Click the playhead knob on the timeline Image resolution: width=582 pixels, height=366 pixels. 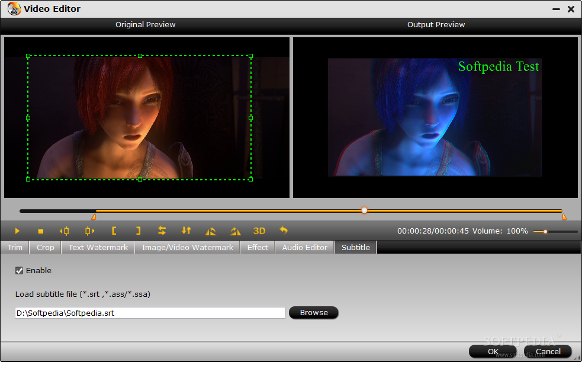tap(364, 210)
